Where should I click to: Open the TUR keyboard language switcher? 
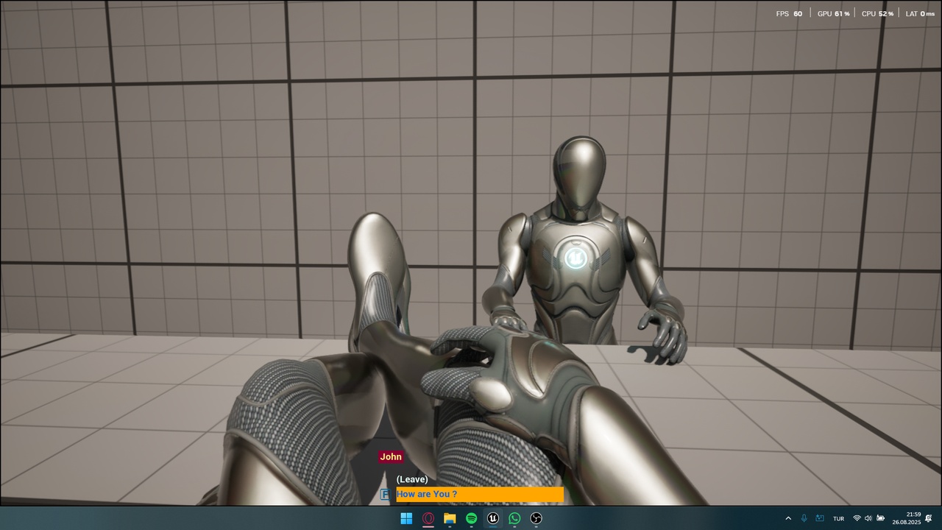coord(838,519)
